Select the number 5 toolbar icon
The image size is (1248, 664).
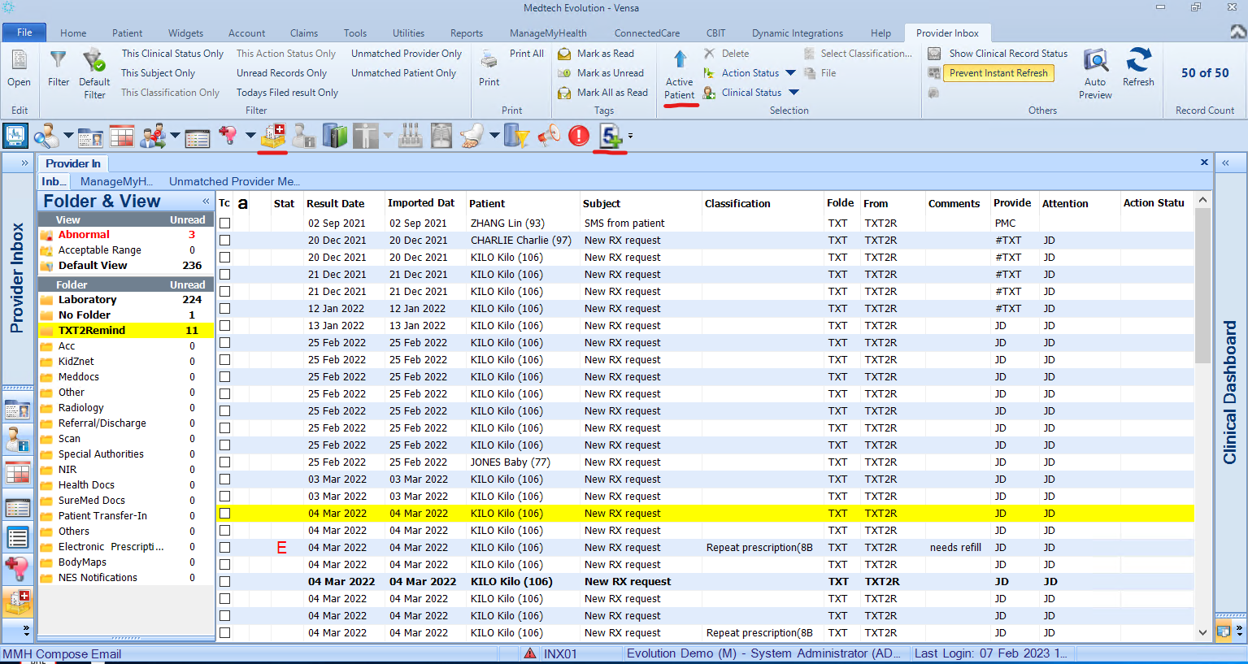pyautogui.click(x=611, y=135)
